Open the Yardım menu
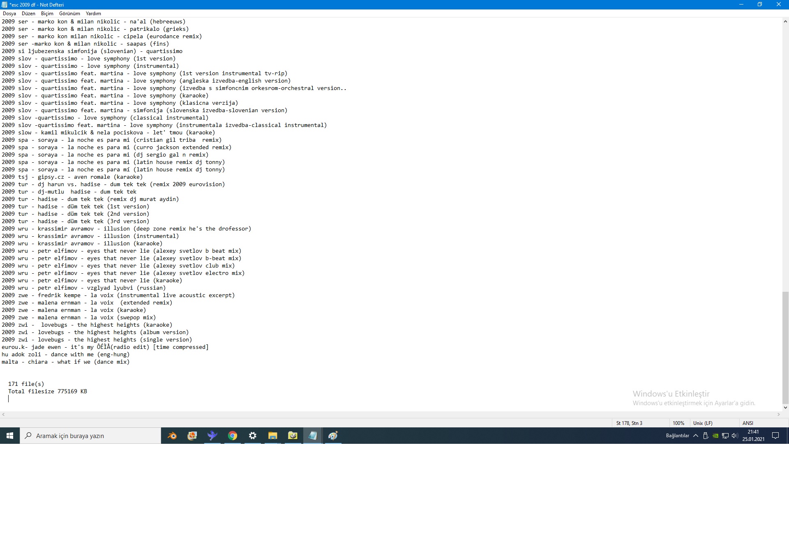789x556 pixels. click(x=93, y=14)
